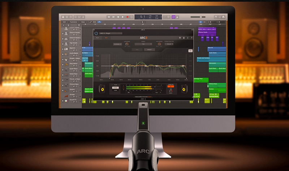Select the Strings track icon
Screen dimensions: 289x171
pos(66,96)
